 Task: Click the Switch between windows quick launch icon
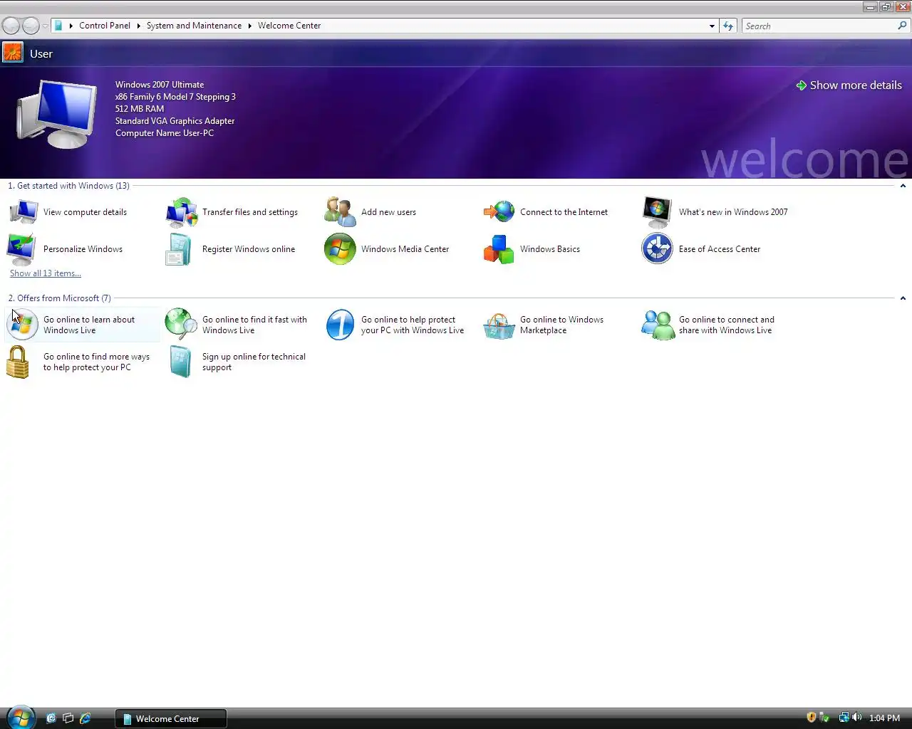coord(68,718)
